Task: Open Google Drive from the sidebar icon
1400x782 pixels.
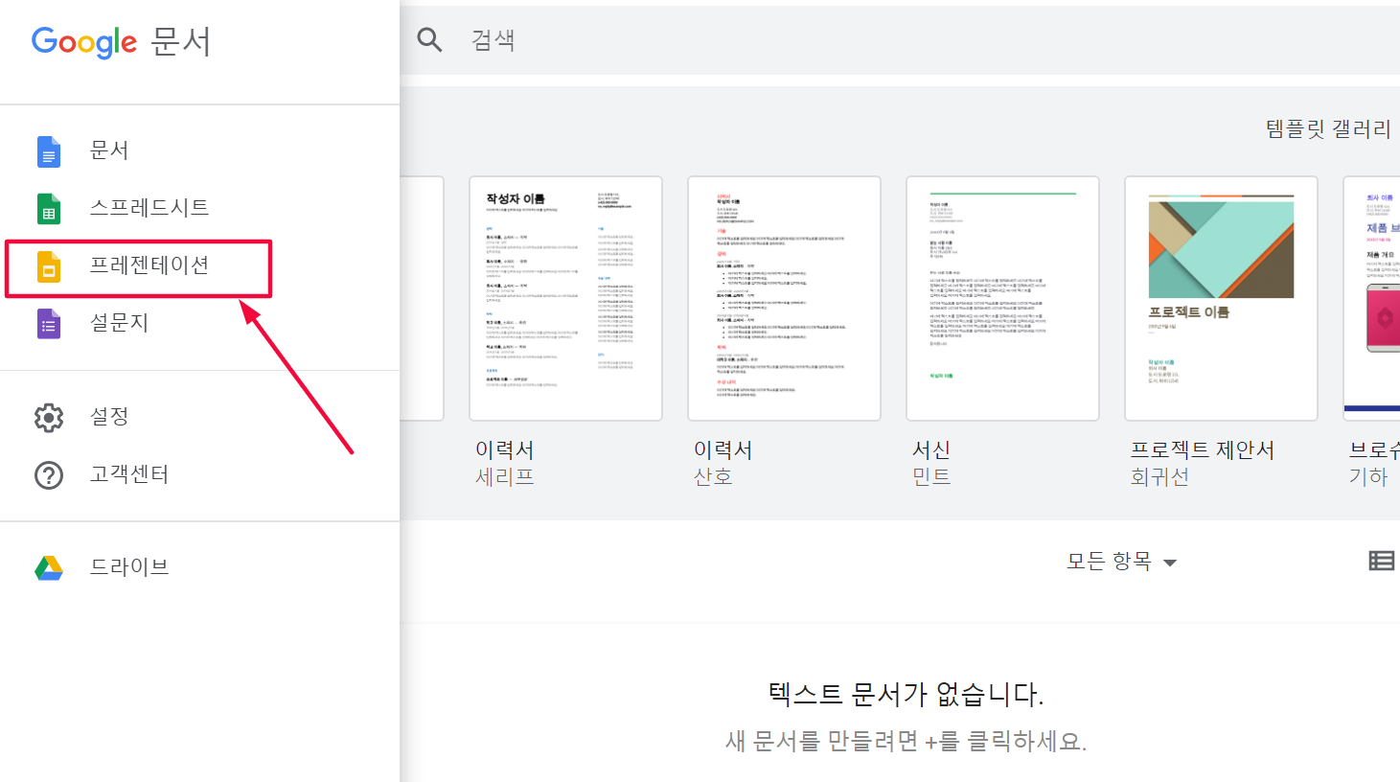Action: click(x=49, y=565)
